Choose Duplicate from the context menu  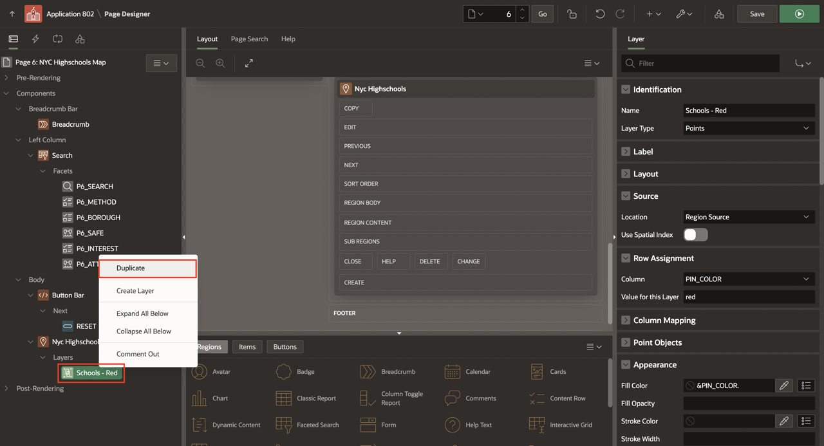point(147,268)
